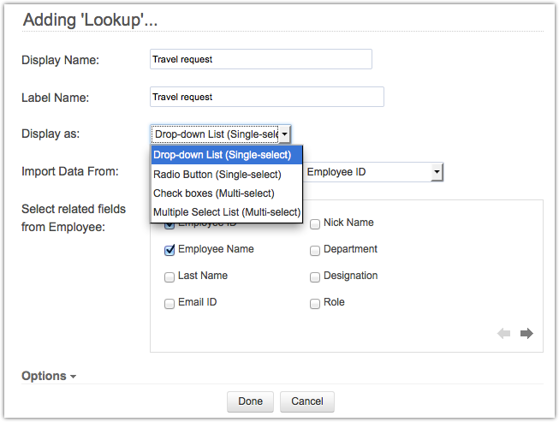Click the Cancel button

[307, 401]
